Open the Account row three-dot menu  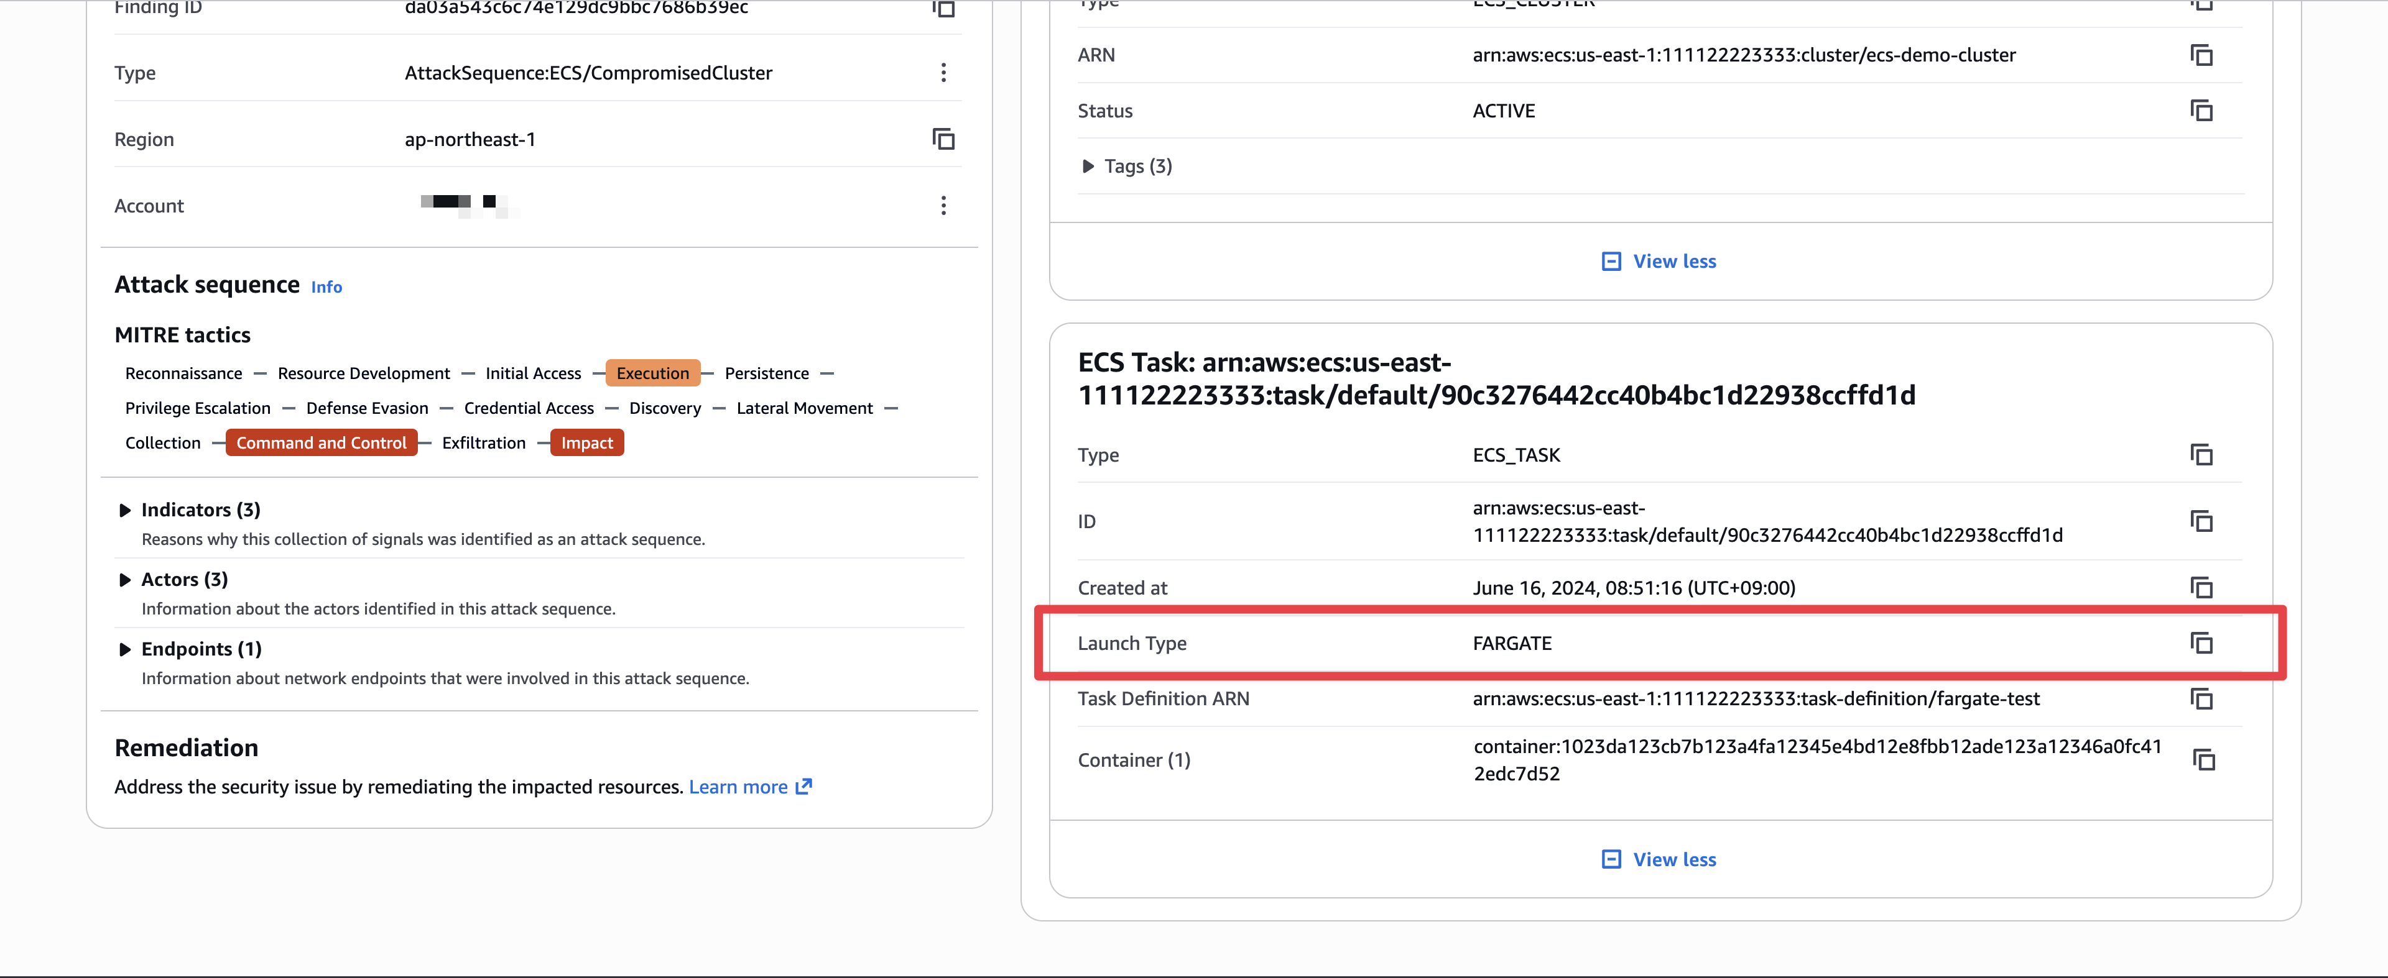[x=943, y=206]
